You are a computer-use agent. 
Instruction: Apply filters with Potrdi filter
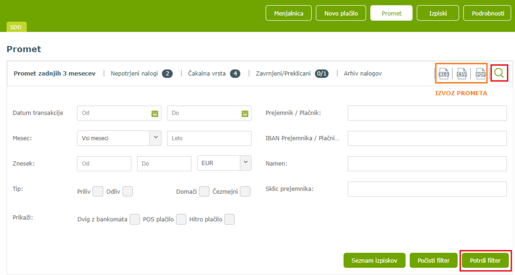coord(485,261)
